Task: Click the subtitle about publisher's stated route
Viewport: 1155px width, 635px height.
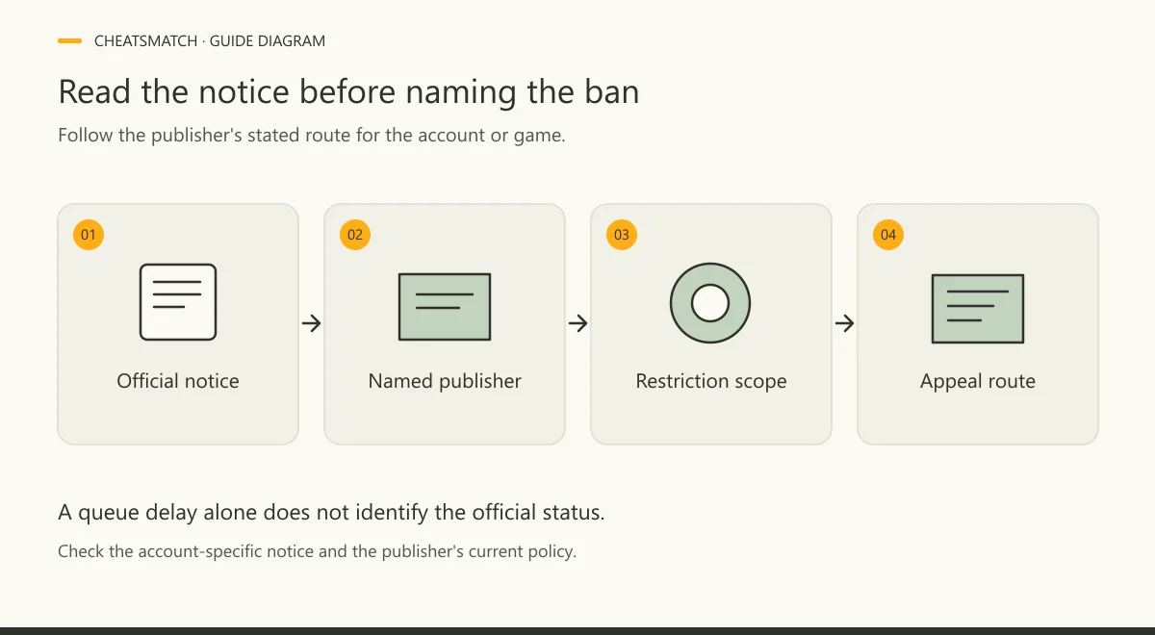Action: click(x=312, y=135)
